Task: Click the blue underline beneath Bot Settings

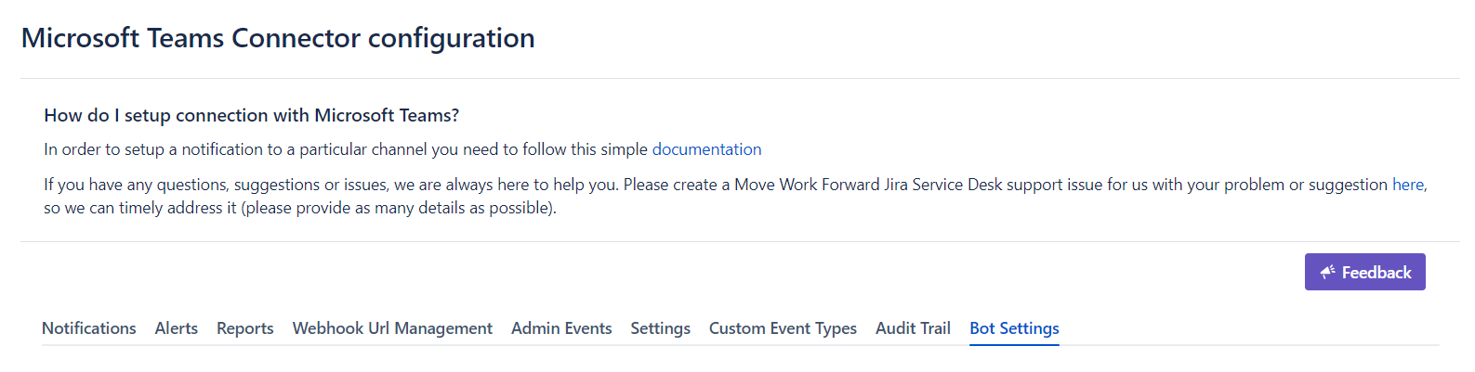Action: coord(1014,345)
